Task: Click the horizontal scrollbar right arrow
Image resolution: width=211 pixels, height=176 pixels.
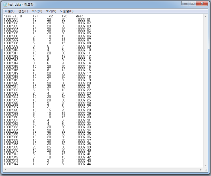Action: pos(201,169)
